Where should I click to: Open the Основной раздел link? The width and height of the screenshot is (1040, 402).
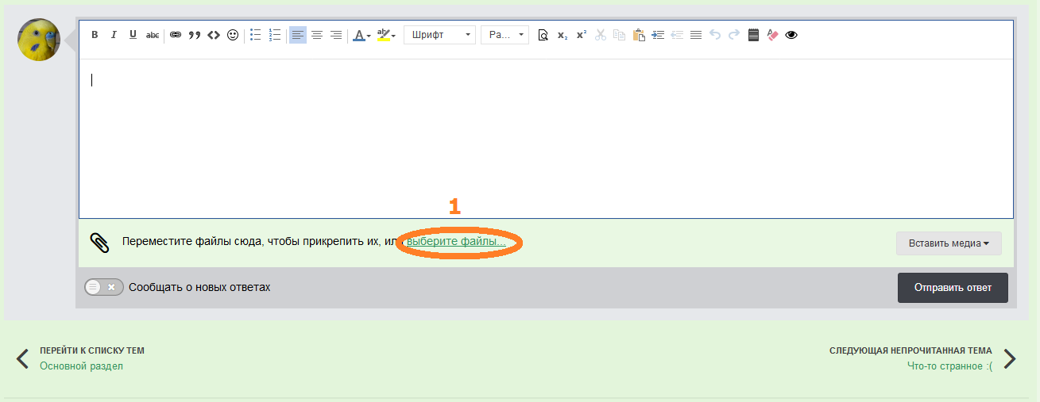[82, 366]
